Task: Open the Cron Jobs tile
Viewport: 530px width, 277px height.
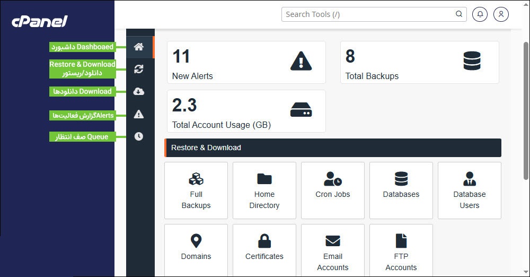Action: 333,191
